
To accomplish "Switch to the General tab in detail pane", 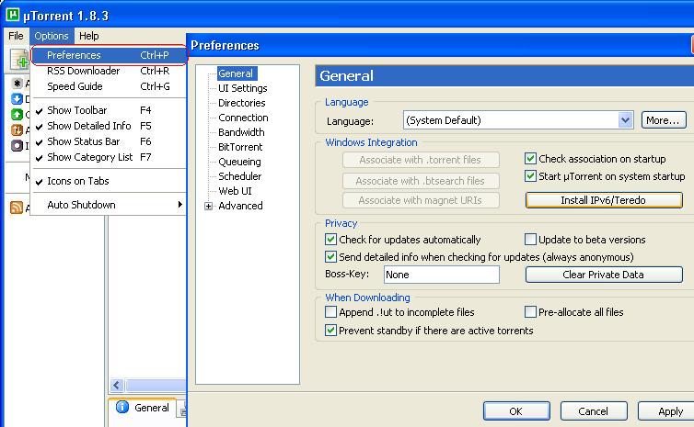I will click(143, 407).
